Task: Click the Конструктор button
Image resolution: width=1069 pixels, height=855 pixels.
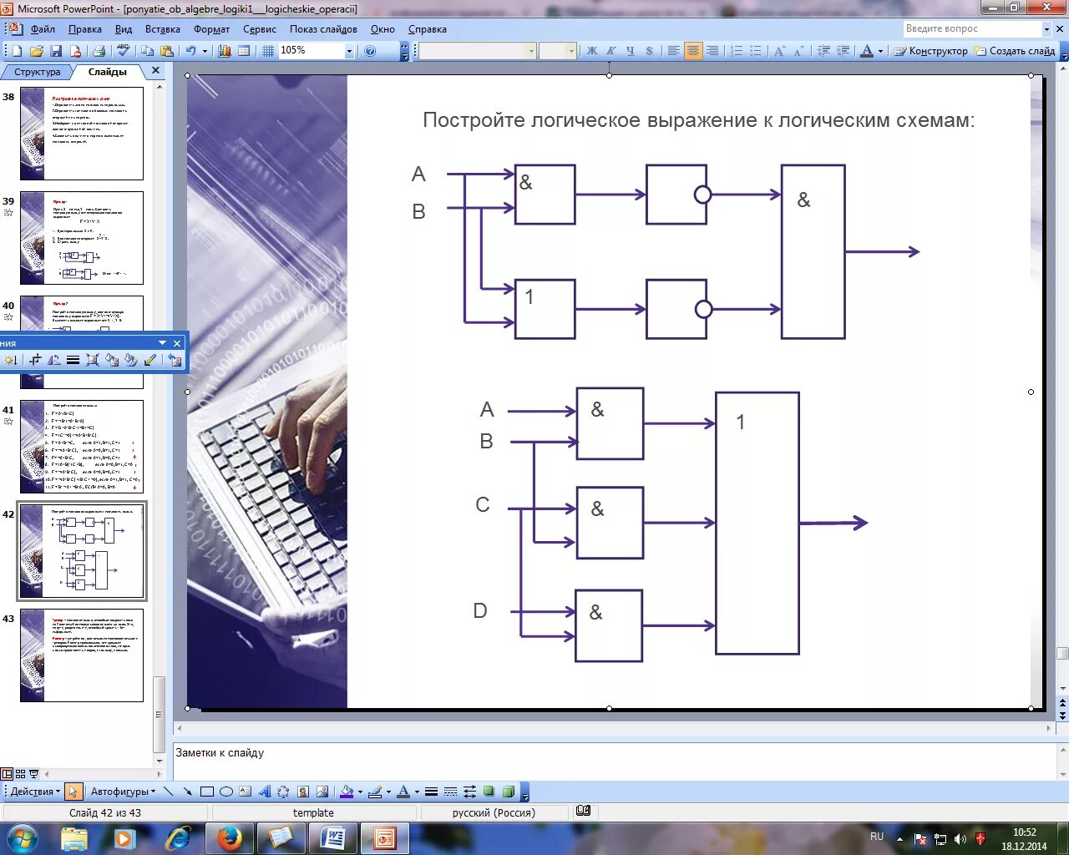Action: click(x=930, y=51)
